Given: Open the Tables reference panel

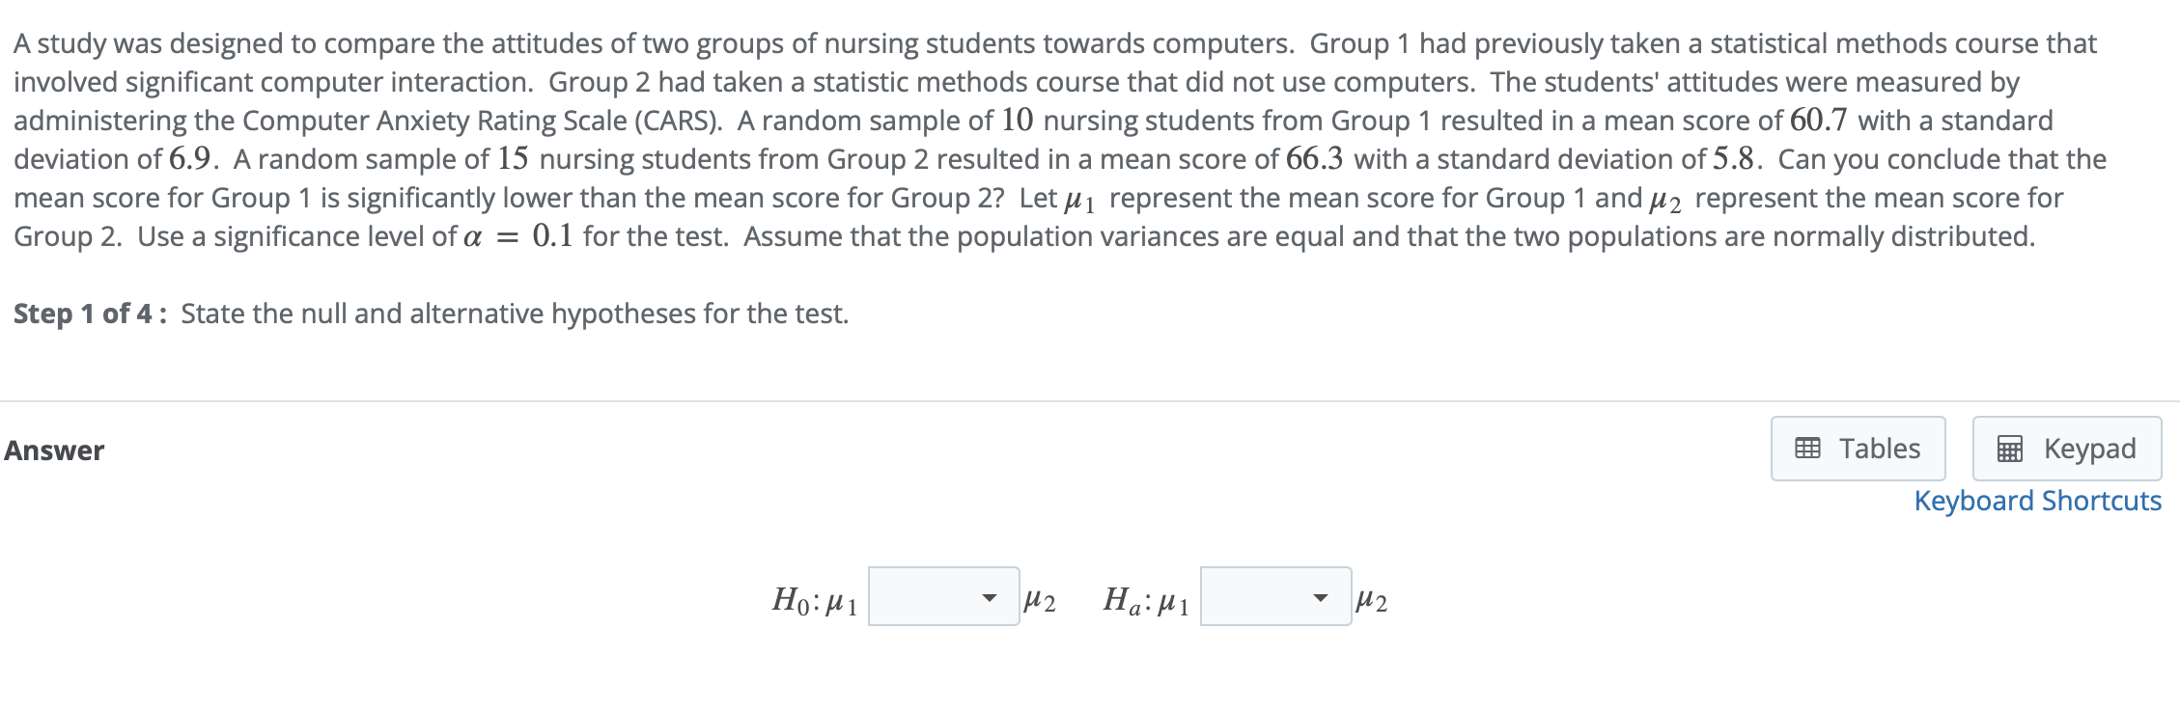Looking at the screenshot, I should pos(1857,447).
